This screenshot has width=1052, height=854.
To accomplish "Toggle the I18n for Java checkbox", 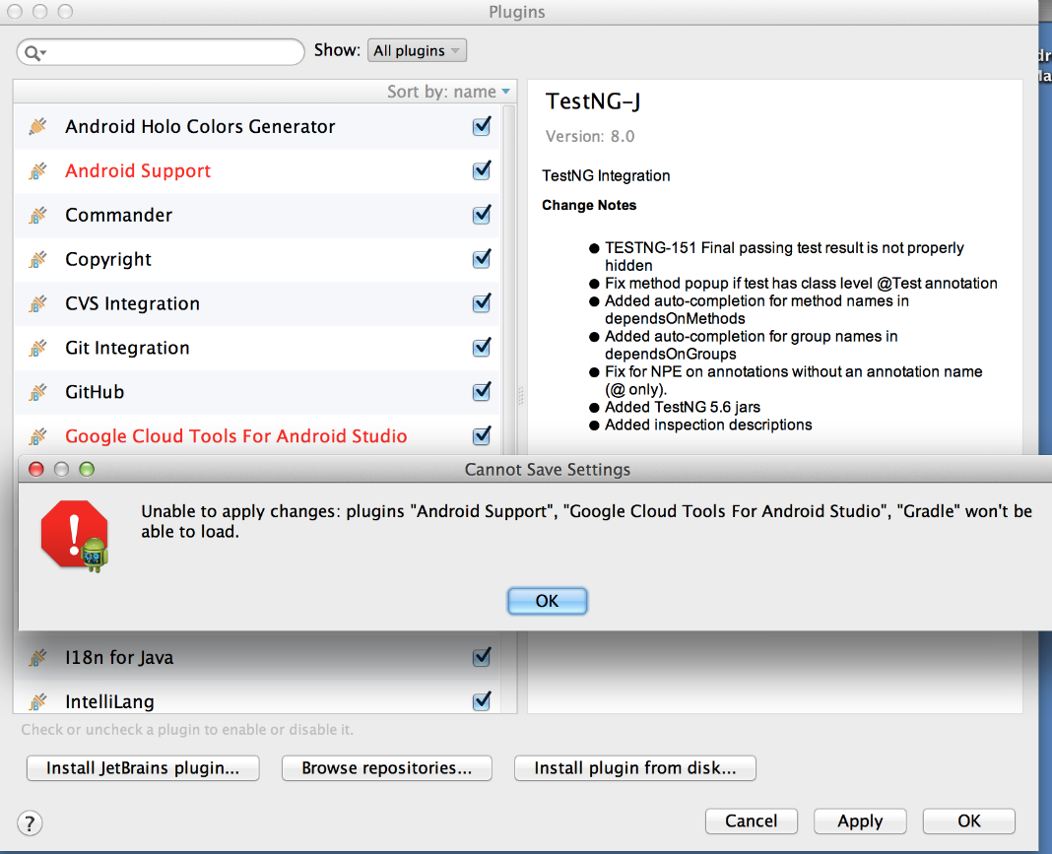I will click(x=482, y=657).
